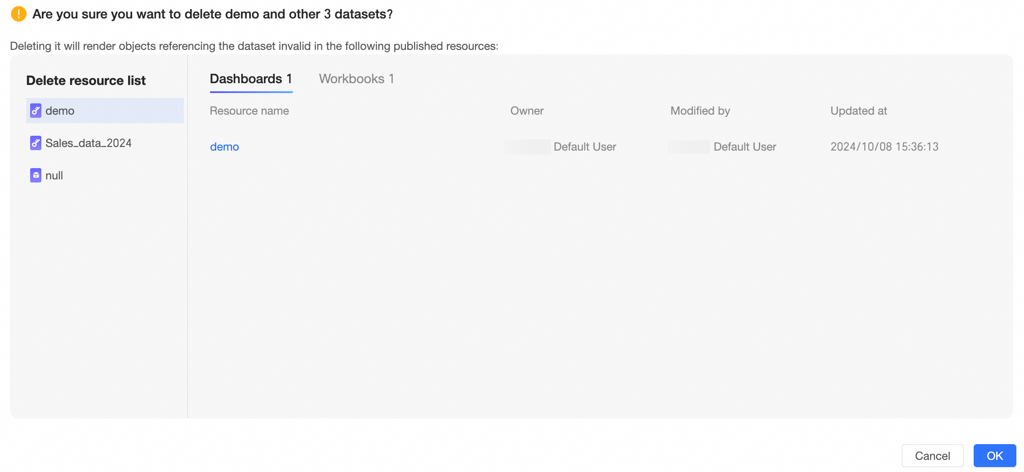1024x472 pixels.
Task: Click the Delete resource list heading
Action: pyautogui.click(x=86, y=80)
